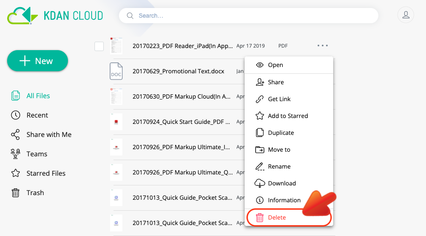The width and height of the screenshot is (426, 236).
Task: Select Get Link from context menu
Action: click(x=289, y=99)
